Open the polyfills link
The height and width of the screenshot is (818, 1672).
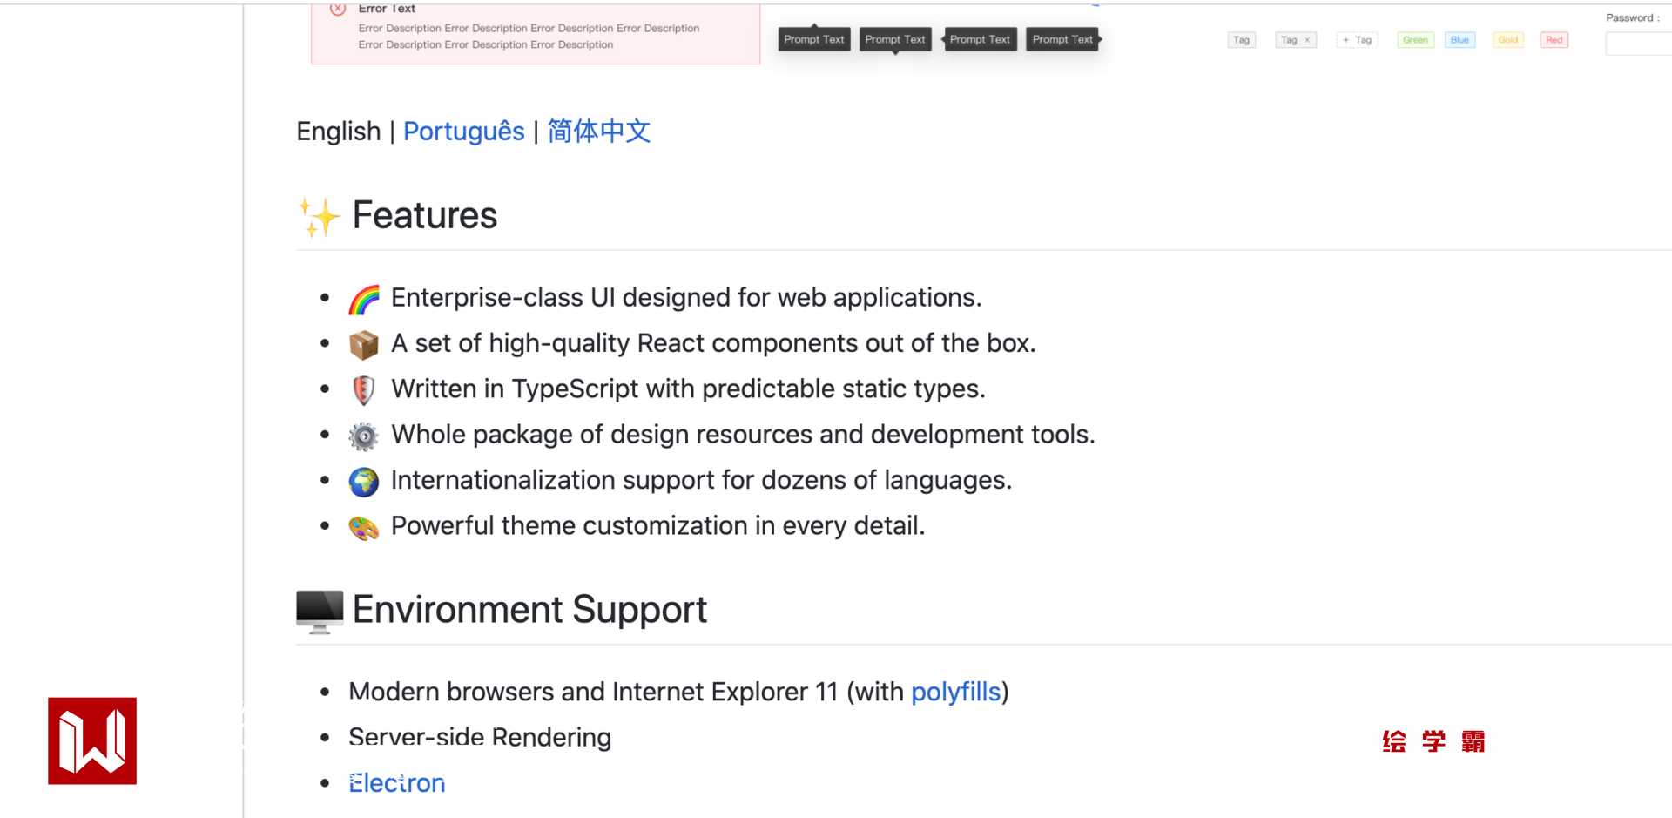[x=955, y=692]
